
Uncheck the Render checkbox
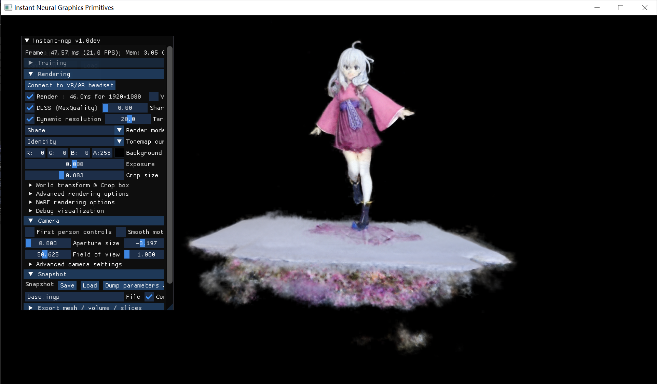(x=30, y=97)
